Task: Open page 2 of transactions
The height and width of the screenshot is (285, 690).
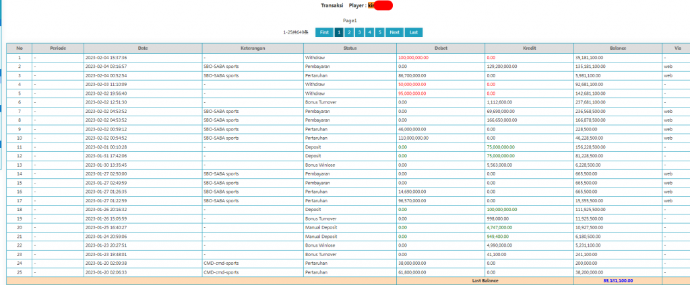Action: click(x=349, y=32)
